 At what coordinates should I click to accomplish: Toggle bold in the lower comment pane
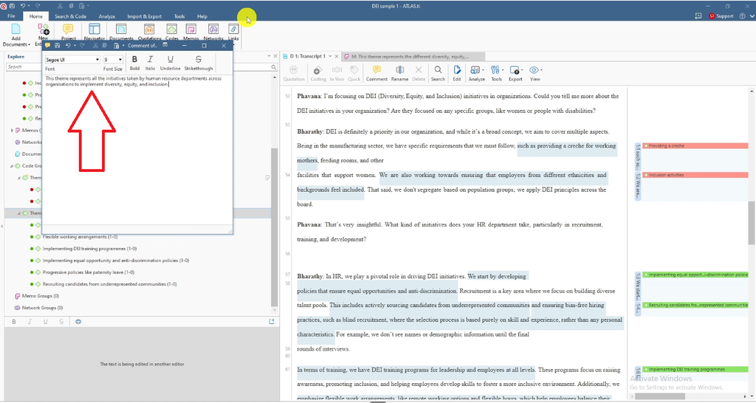tap(14, 322)
